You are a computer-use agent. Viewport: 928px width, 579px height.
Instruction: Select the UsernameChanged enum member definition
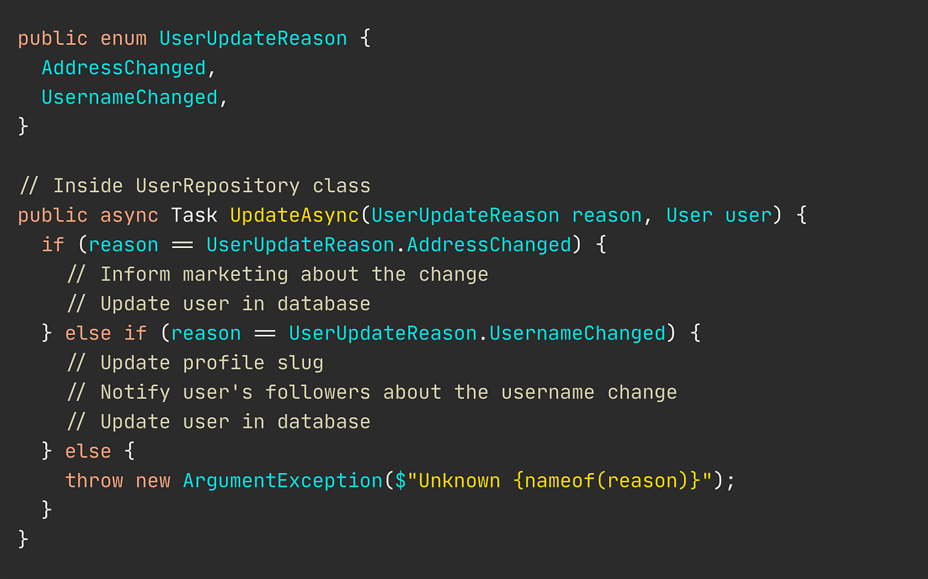coord(129,97)
